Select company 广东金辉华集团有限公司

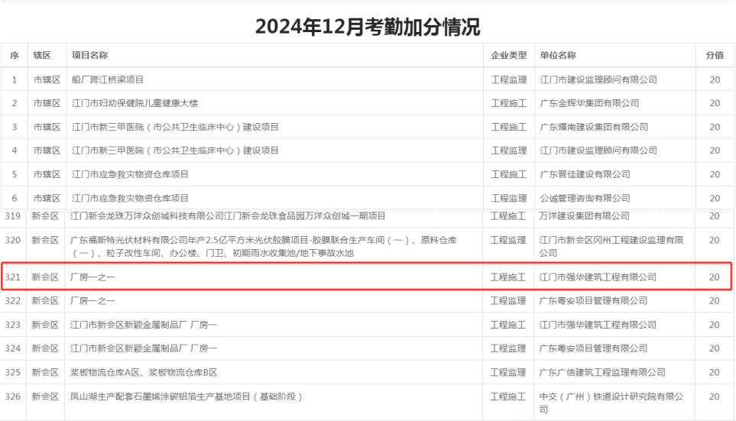[x=589, y=103]
